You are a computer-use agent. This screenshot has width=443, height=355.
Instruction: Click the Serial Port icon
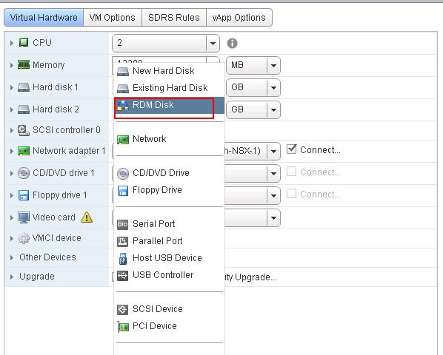click(x=123, y=224)
